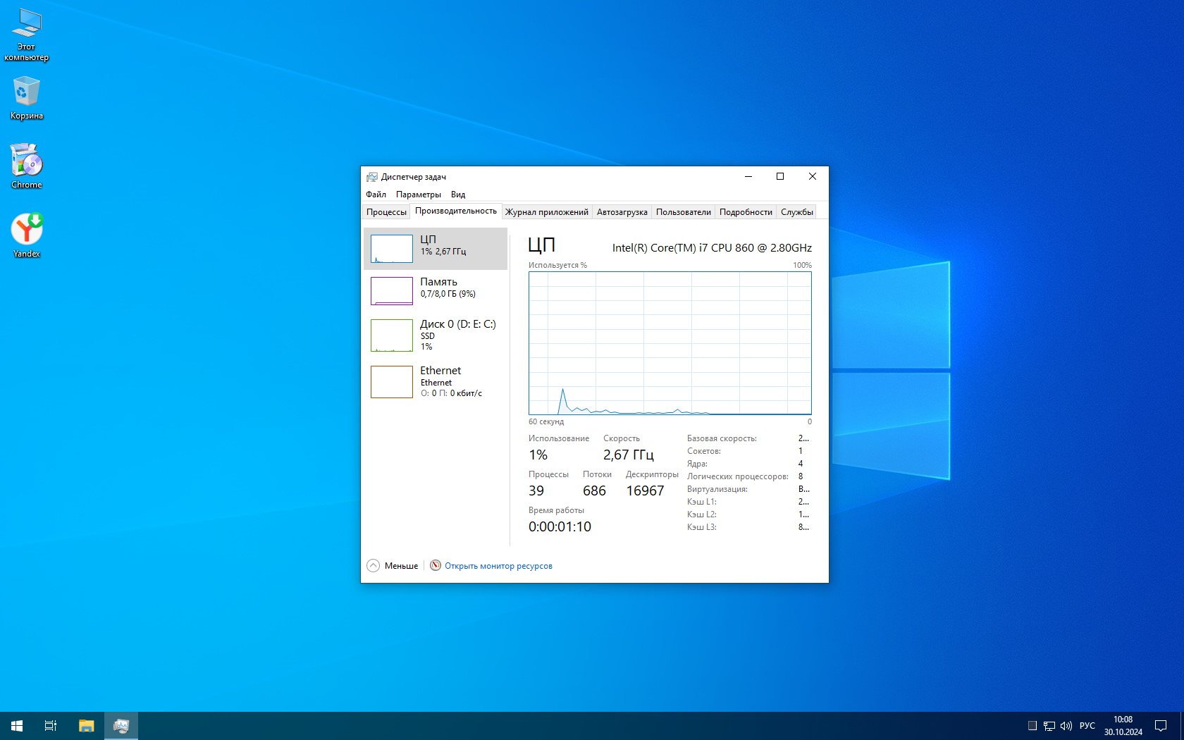Switch to the Процессы tab

(386, 212)
